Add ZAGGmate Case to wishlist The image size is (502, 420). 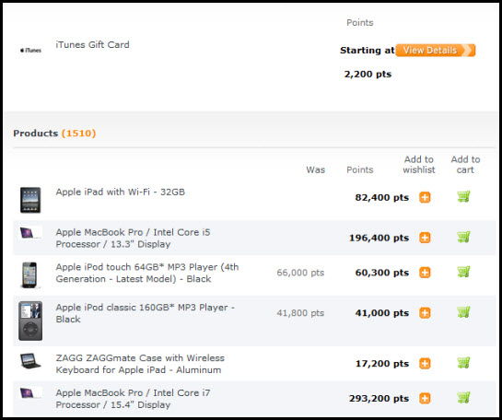point(425,364)
